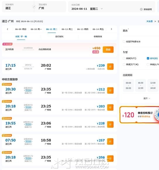This screenshot has height=170, width=159.
Task: Sort by 价格排序 price tab
Action: click(x=98, y=37)
